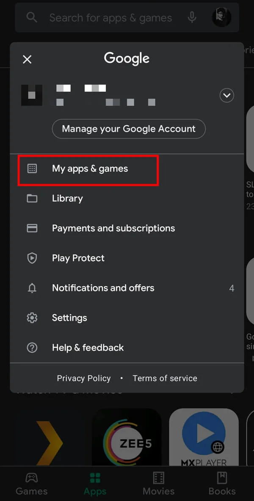The image size is (254, 501).
Task: Close the Google account menu
Action: [27, 59]
